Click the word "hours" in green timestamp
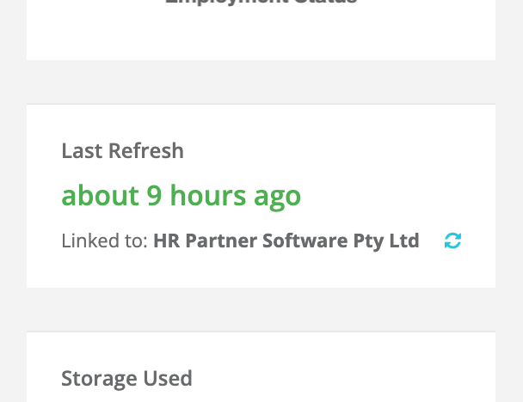The image size is (523, 402). pyautogui.click(x=208, y=195)
